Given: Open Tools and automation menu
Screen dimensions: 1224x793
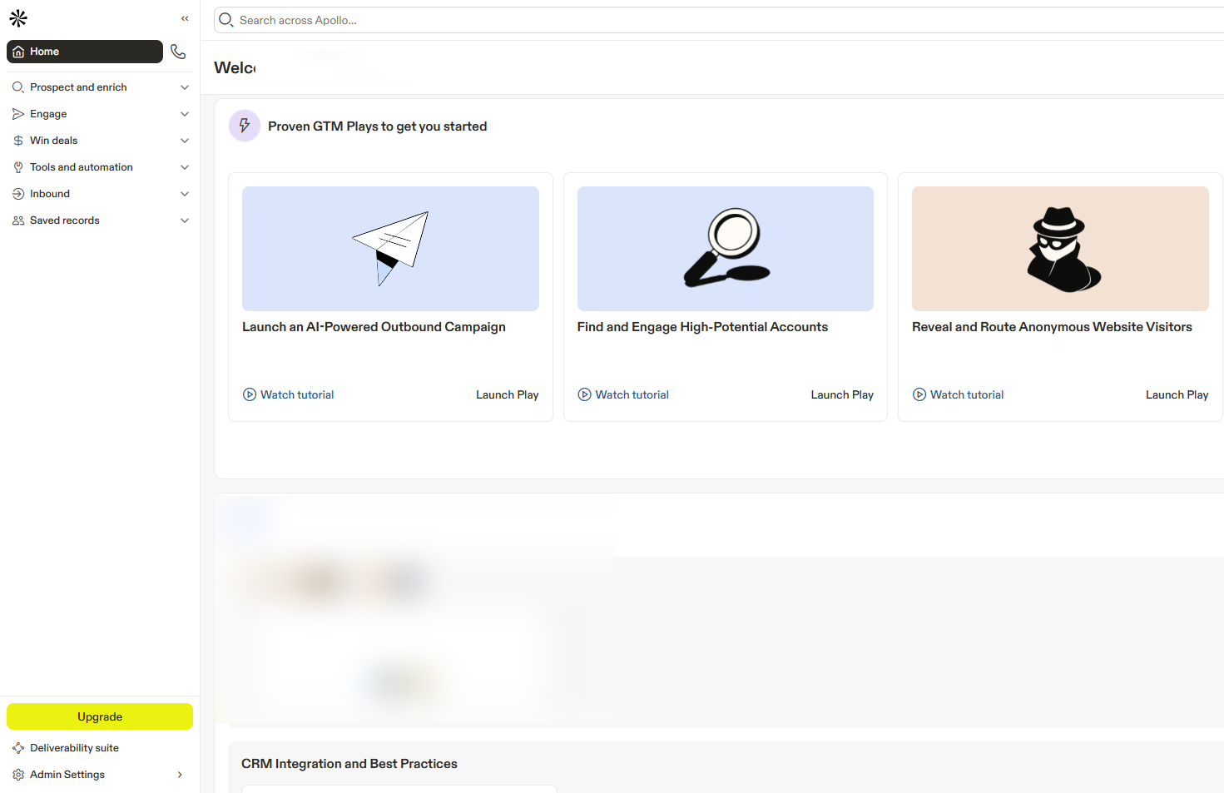Looking at the screenshot, I should point(100,167).
